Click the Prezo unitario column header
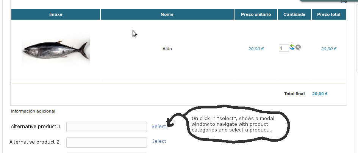Image resolution: width=358 pixels, height=153 pixels. (256, 15)
